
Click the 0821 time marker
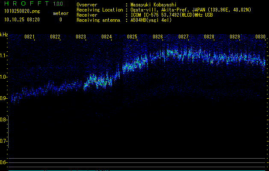(x=30, y=37)
